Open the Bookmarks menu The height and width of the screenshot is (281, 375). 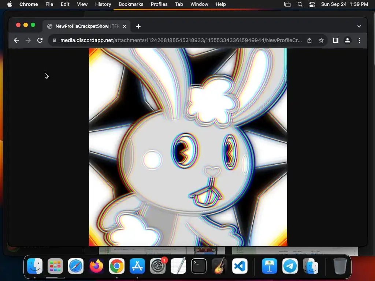(x=131, y=4)
